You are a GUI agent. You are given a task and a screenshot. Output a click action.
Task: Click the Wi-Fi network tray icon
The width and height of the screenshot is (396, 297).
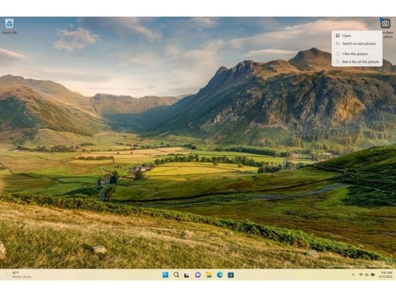(x=361, y=275)
